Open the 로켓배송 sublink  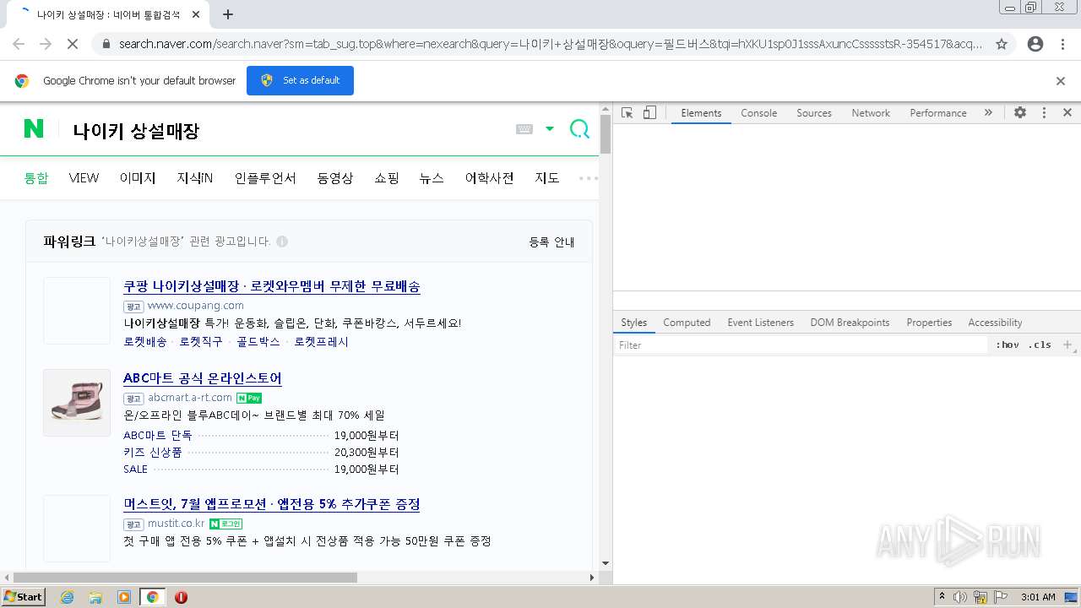pos(145,342)
